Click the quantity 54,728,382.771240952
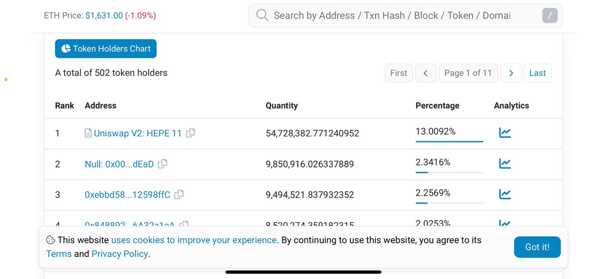Viewport: 603px width, 279px height. click(x=313, y=134)
